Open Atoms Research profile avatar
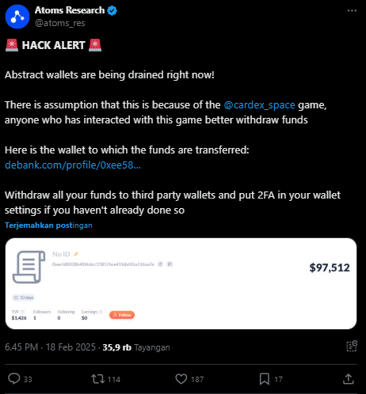The height and width of the screenshot is (394, 366). point(17,17)
